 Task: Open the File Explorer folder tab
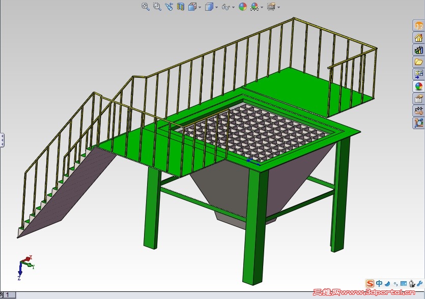click(419, 62)
